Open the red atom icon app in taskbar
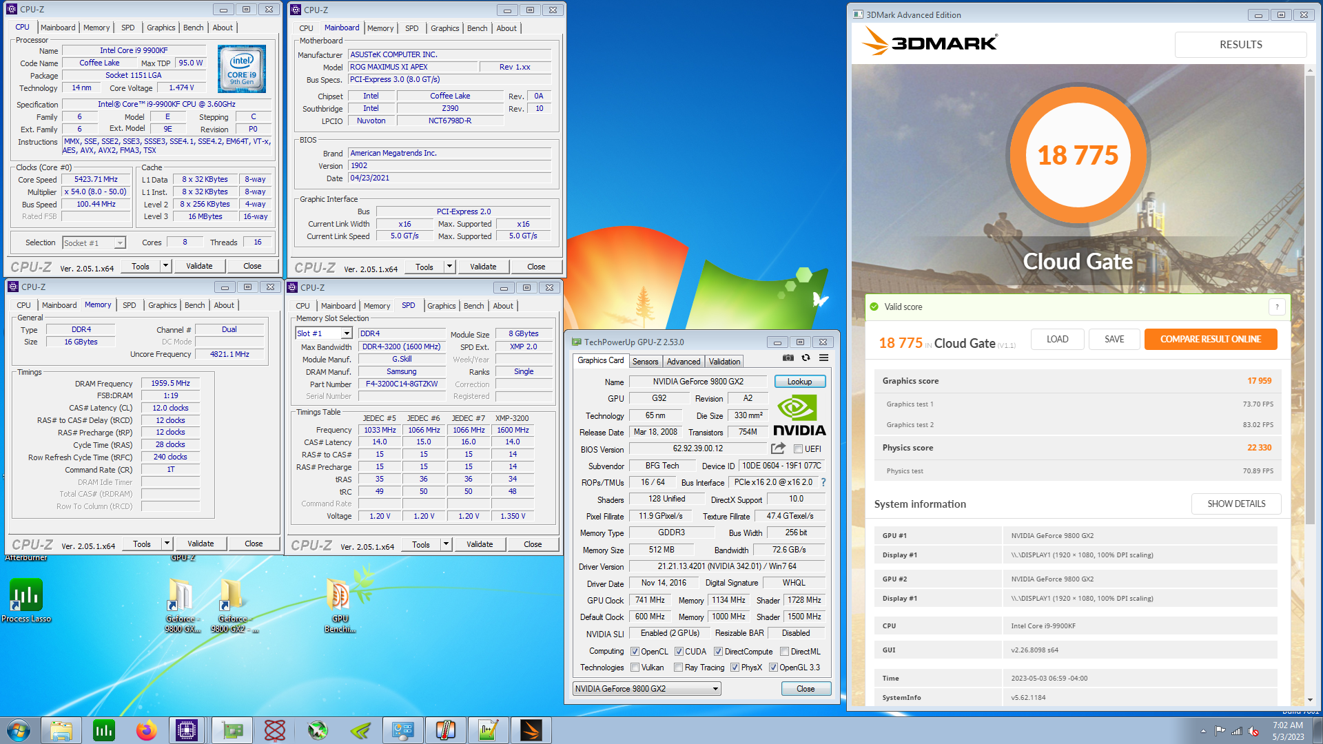The width and height of the screenshot is (1323, 744). tap(275, 730)
